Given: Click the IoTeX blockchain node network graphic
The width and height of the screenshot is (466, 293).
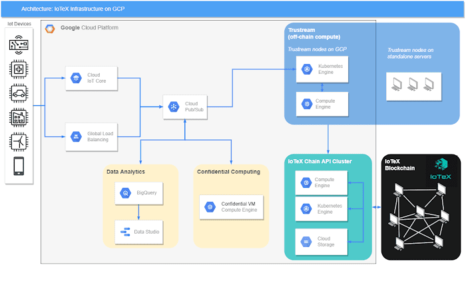Looking at the screenshot, I should [421, 216].
